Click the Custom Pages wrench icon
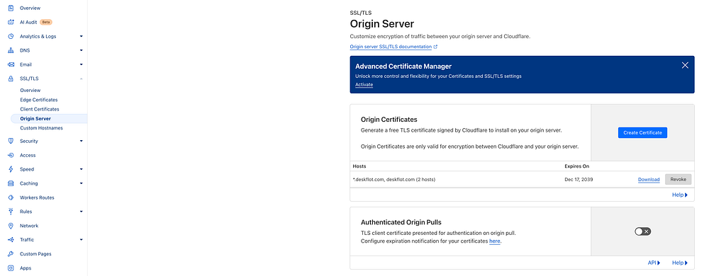This screenshot has height=276, width=726. [x=11, y=254]
